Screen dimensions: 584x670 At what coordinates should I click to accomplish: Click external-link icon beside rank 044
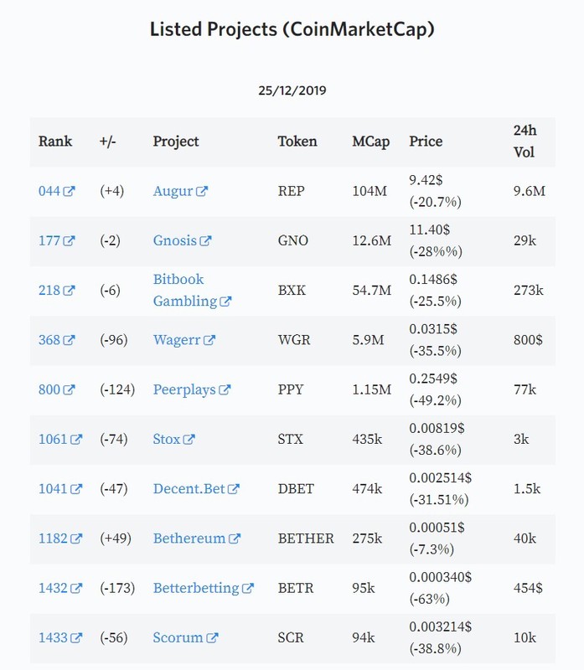(69, 191)
